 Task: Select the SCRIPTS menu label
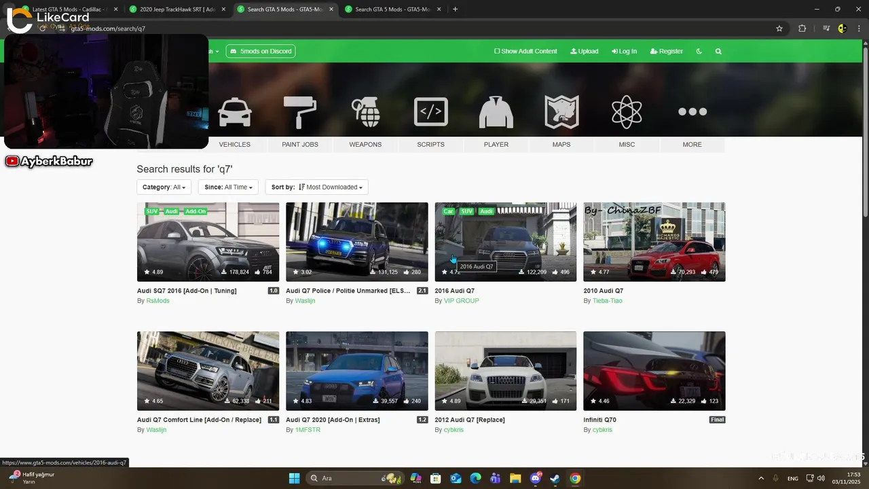point(430,145)
